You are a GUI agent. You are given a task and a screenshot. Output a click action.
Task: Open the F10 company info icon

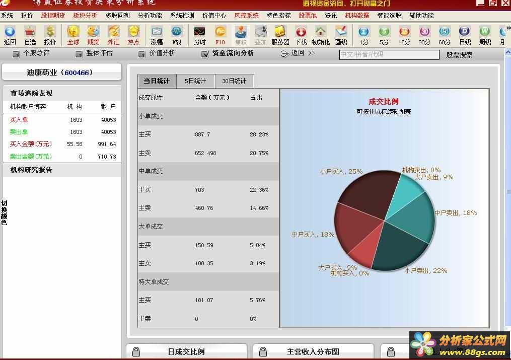(221, 36)
